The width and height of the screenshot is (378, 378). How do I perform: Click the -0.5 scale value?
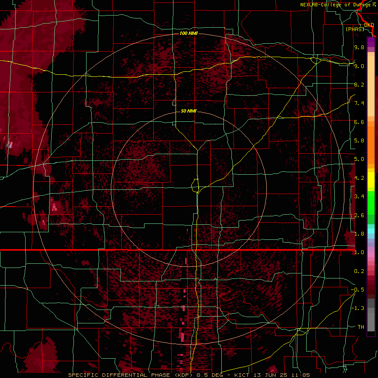click(357, 290)
